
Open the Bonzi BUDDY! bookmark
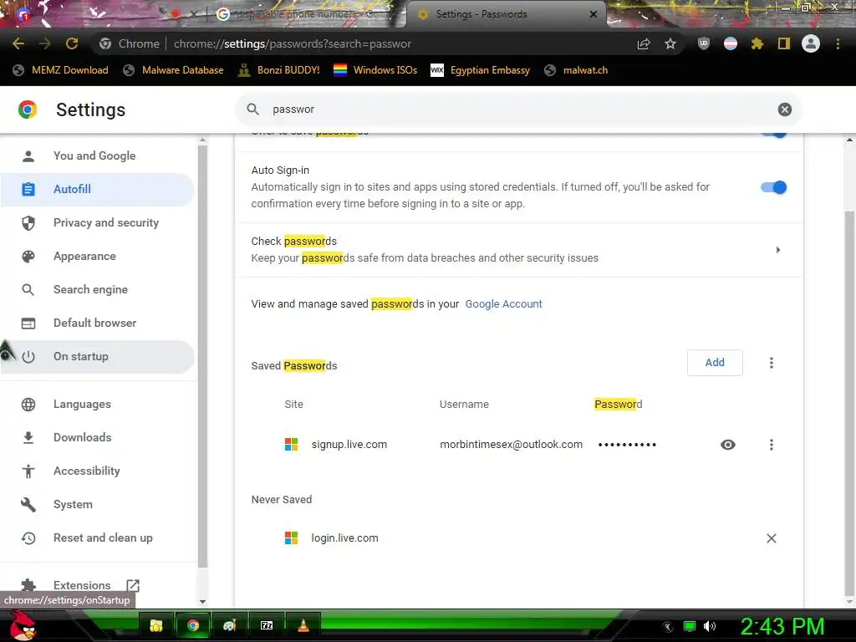click(279, 70)
